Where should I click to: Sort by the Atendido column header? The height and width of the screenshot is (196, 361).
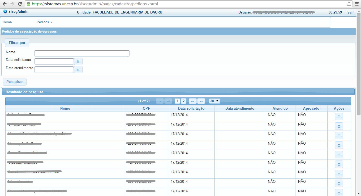coord(280,108)
